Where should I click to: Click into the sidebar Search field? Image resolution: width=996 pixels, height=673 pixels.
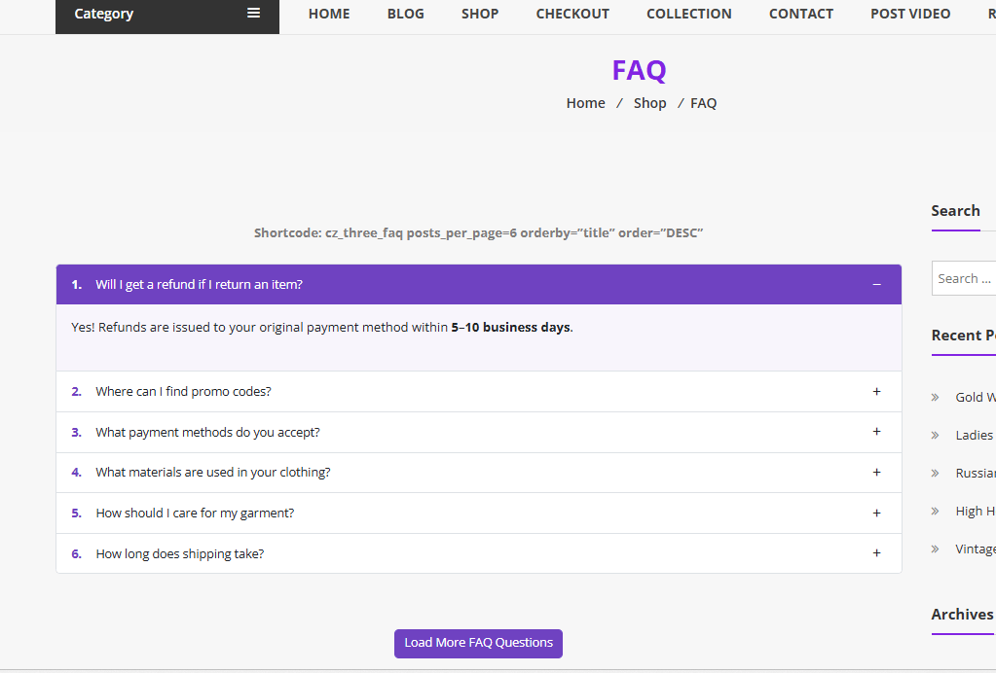[964, 278]
